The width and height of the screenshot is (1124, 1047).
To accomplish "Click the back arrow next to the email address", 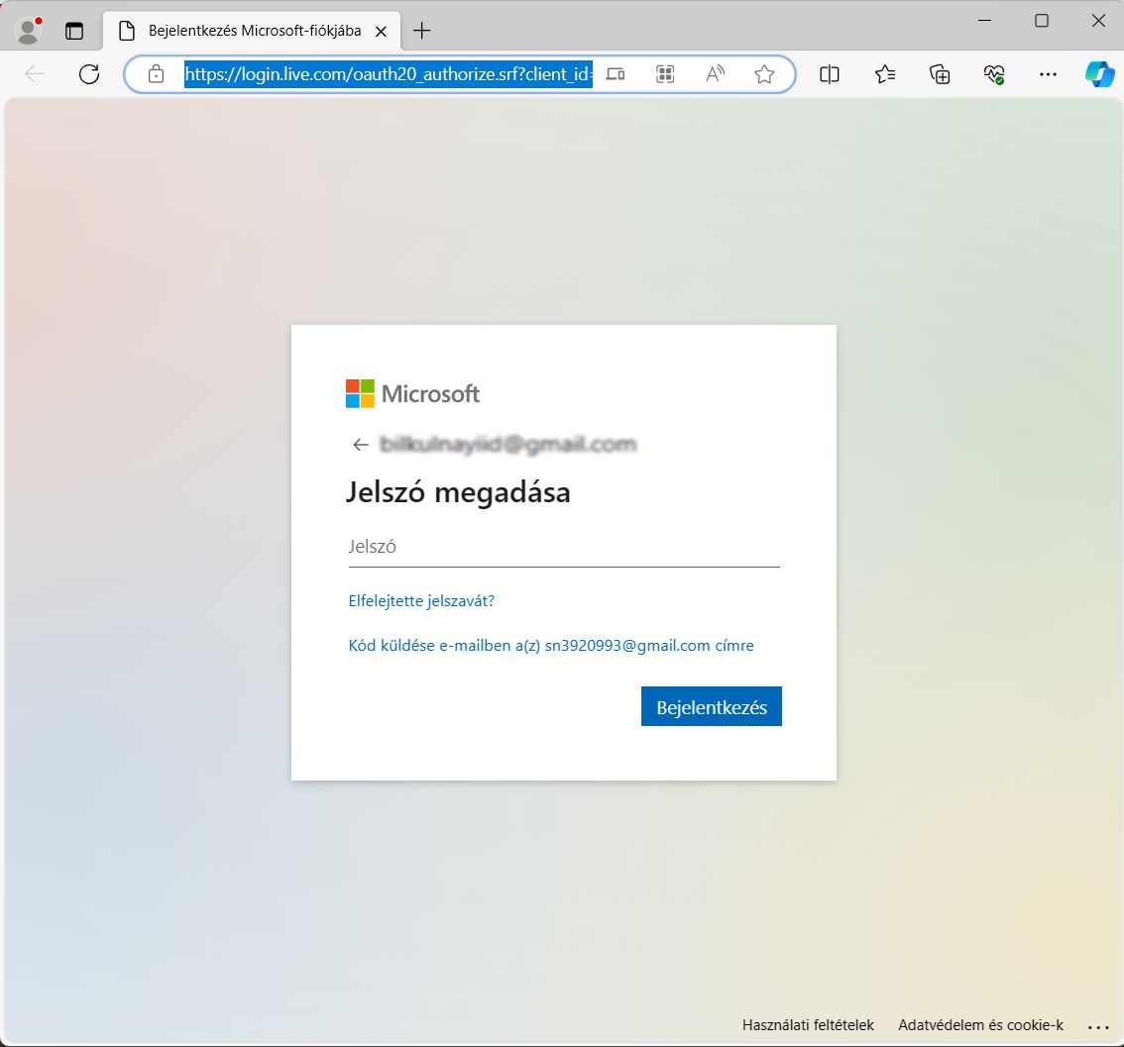I will tap(360, 444).
